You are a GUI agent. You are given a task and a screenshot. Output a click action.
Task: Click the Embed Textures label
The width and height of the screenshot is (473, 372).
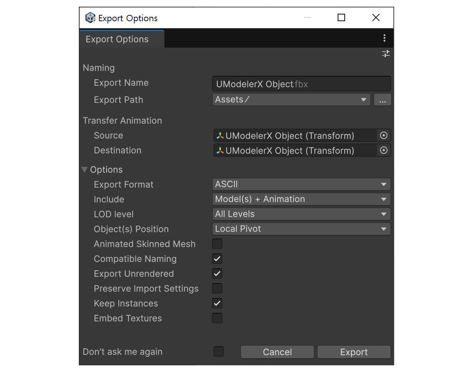coord(128,318)
